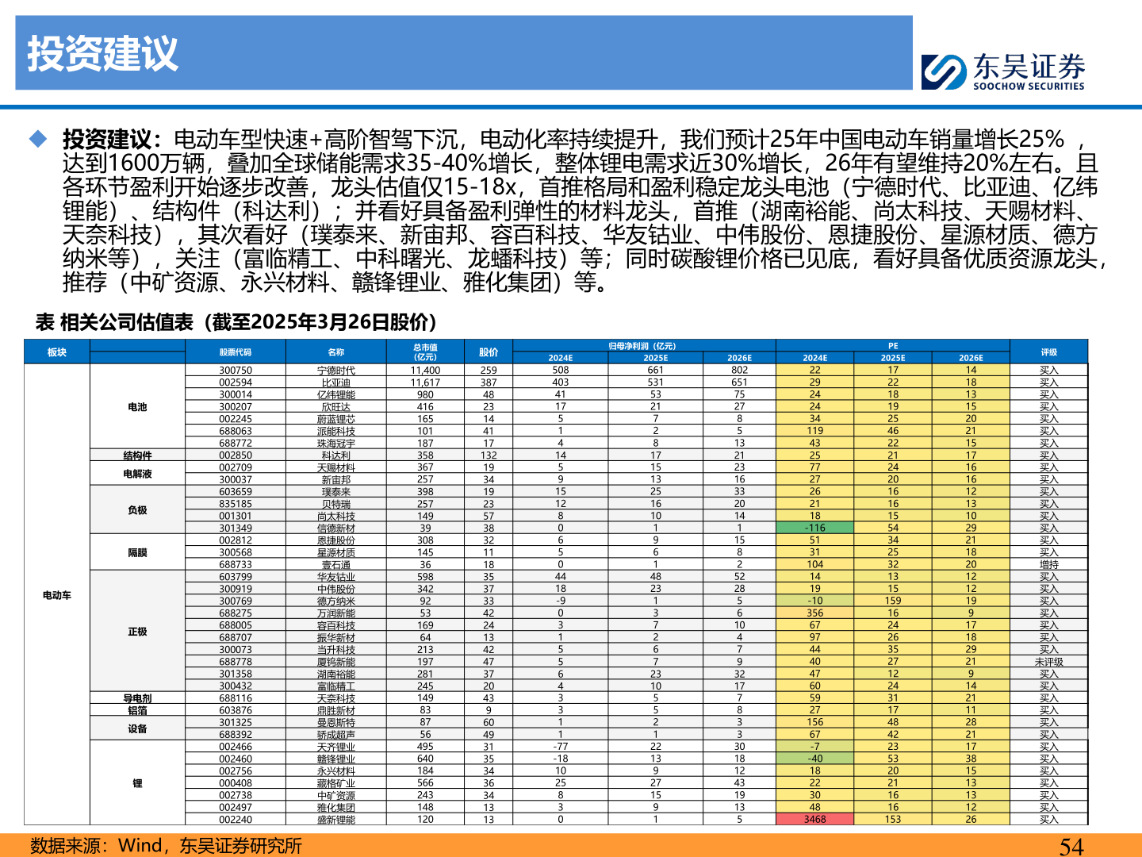Click the page number 54
The image size is (1142, 857).
click(1071, 846)
